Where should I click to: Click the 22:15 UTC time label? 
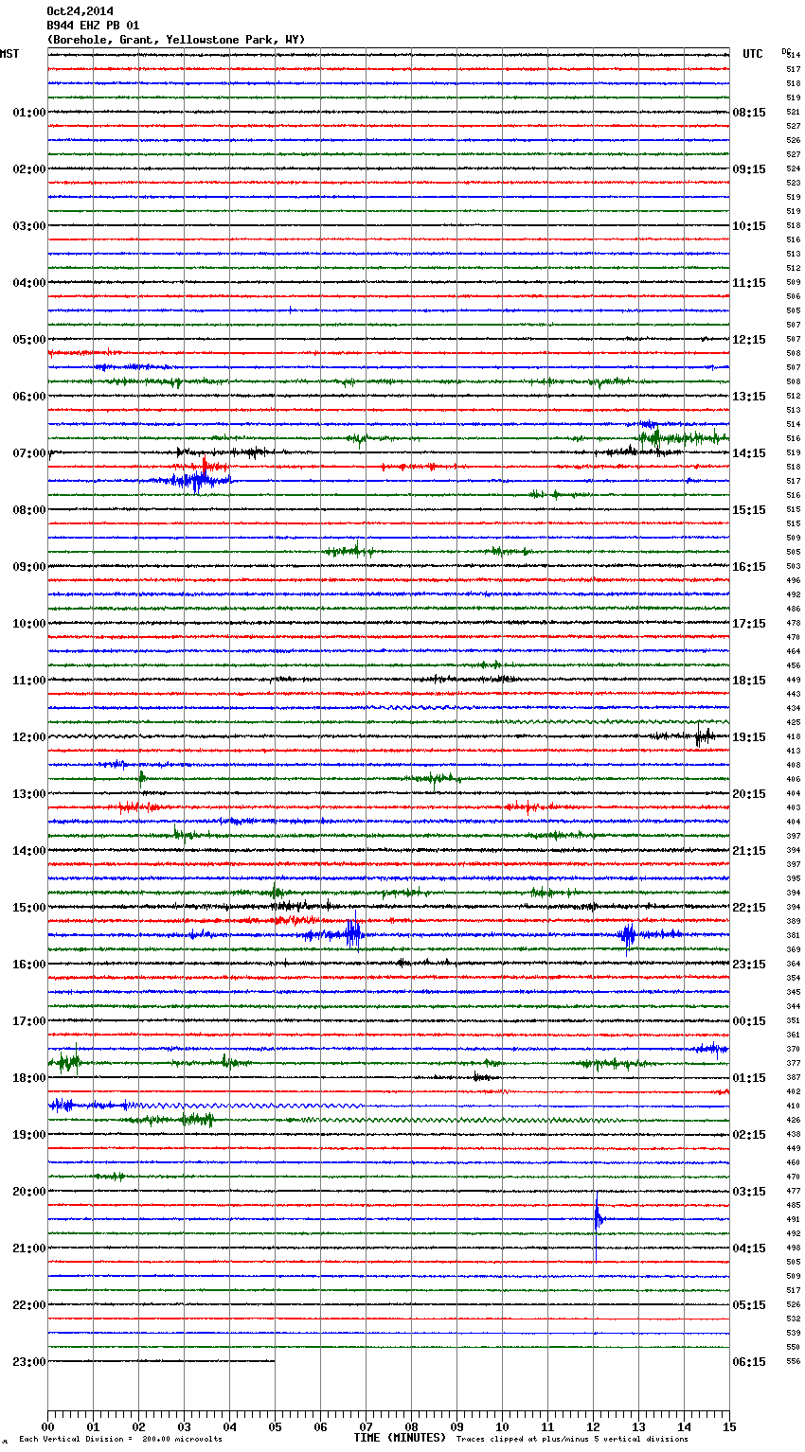click(749, 908)
